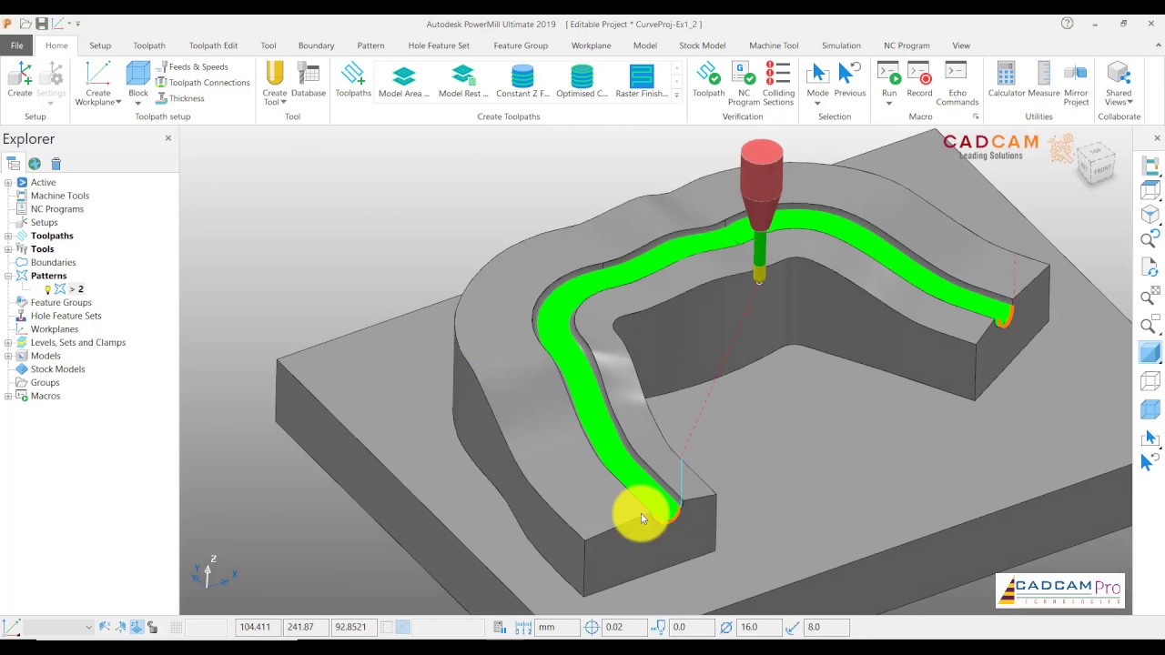Open Colliding Sections verification
The image size is (1165, 655).
778,83
